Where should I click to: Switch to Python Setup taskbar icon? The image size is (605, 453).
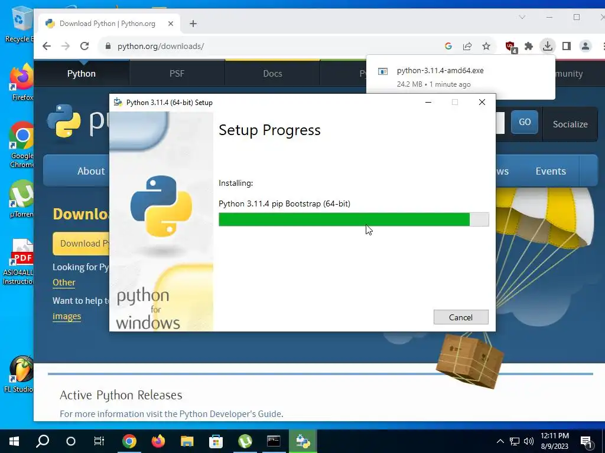click(x=303, y=441)
